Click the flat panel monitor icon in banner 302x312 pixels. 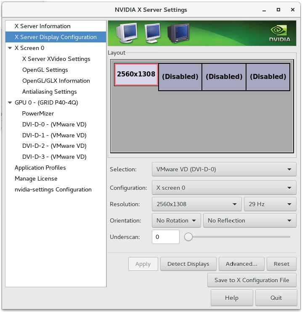point(153,33)
